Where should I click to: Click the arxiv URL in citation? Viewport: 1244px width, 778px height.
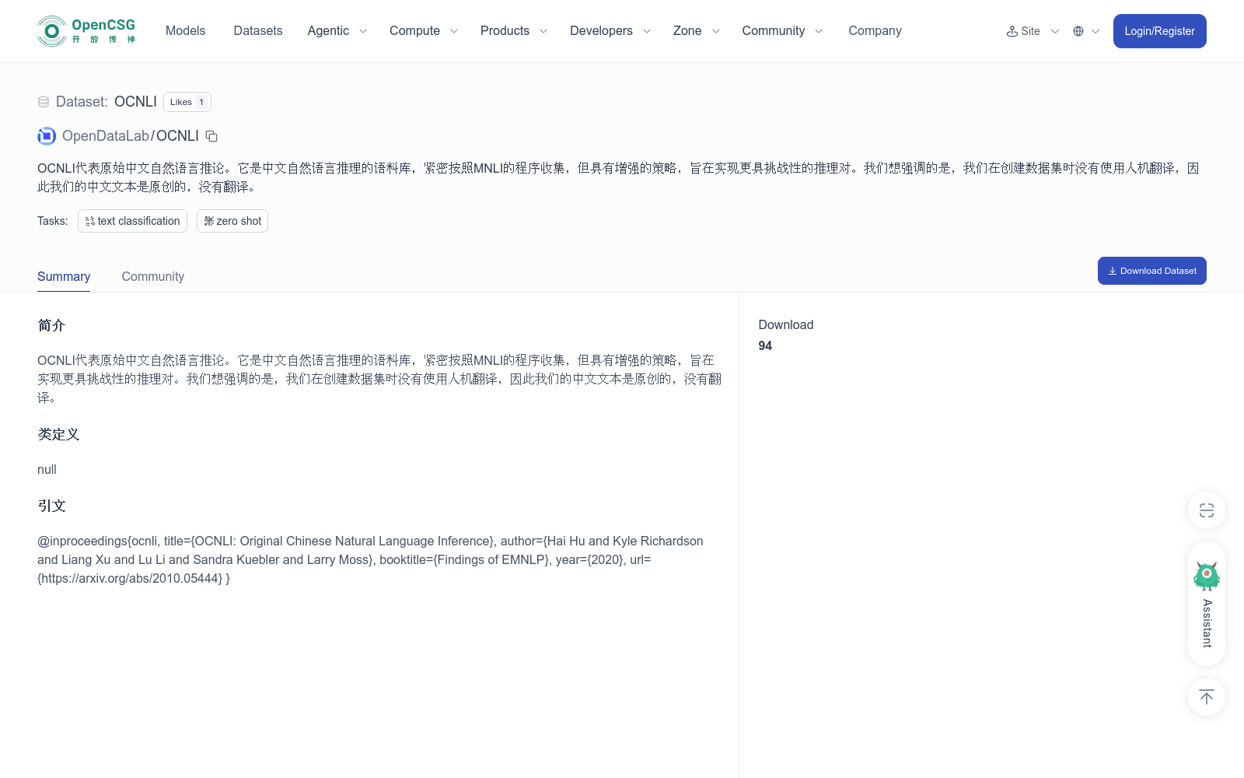(x=131, y=578)
